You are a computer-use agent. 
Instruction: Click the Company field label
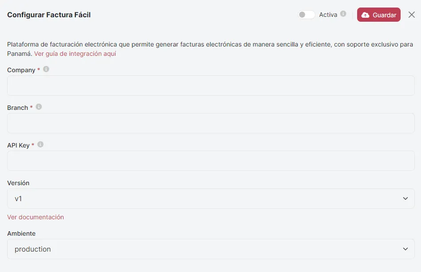tap(21, 70)
